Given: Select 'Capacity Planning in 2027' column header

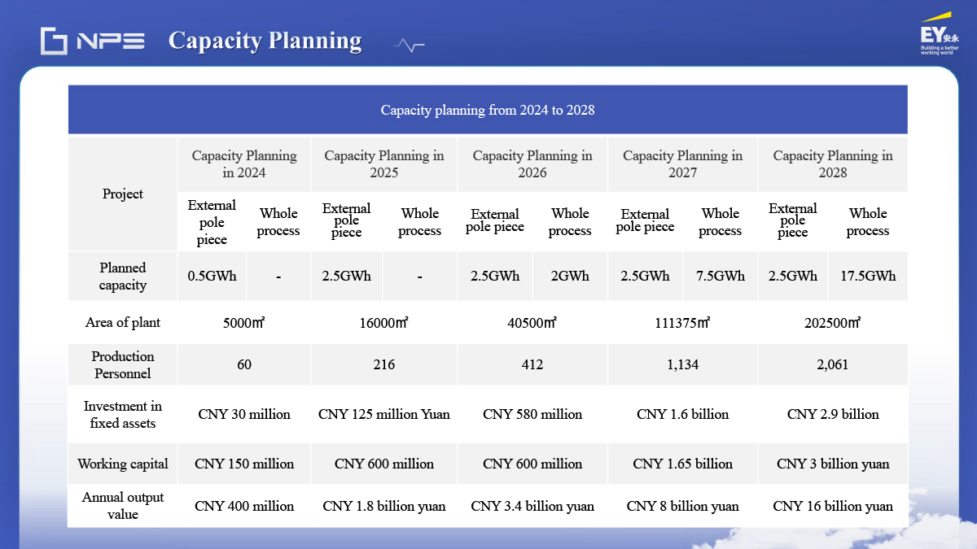Looking at the screenshot, I should pyautogui.click(x=682, y=164).
